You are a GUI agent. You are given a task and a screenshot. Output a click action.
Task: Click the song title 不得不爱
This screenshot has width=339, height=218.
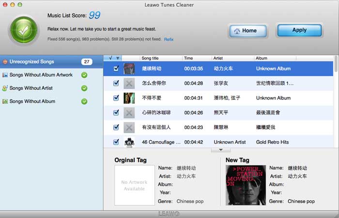[152, 98]
